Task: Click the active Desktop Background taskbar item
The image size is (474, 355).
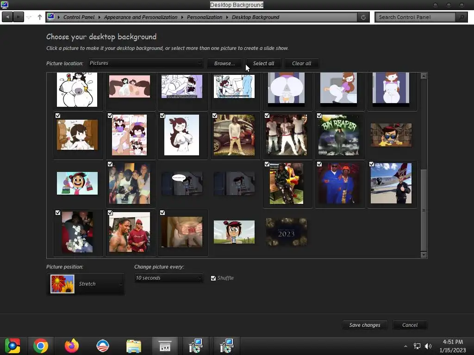Action: (165, 346)
